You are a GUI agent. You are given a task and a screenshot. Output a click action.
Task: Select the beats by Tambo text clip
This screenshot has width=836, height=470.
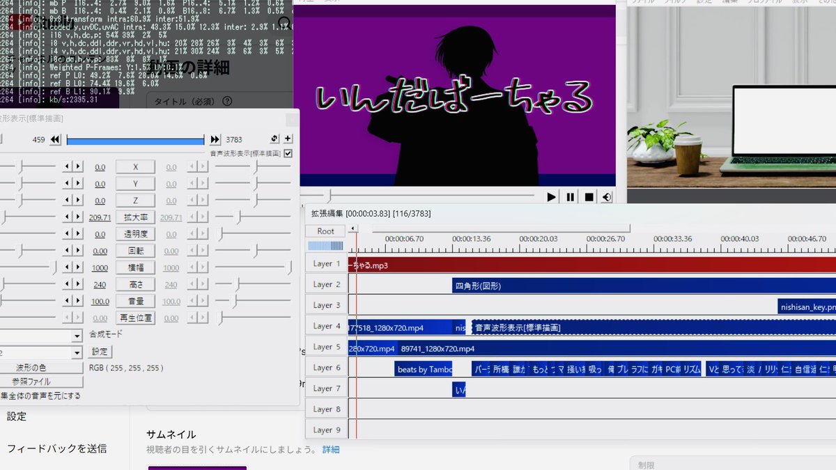point(424,369)
